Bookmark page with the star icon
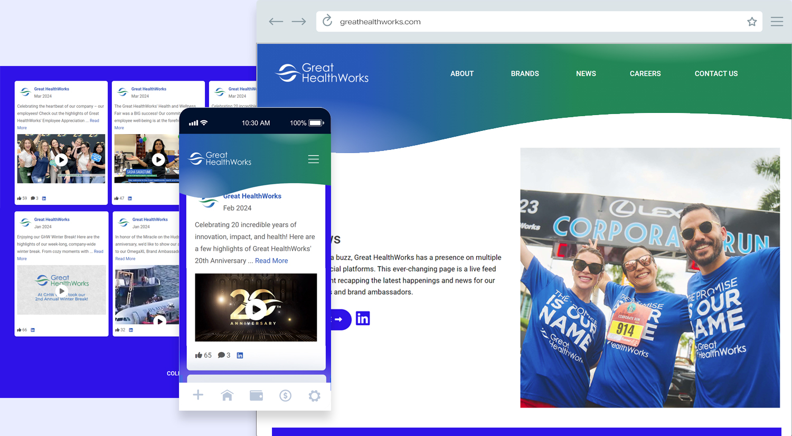This screenshot has width=792, height=436. pyautogui.click(x=752, y=22)
